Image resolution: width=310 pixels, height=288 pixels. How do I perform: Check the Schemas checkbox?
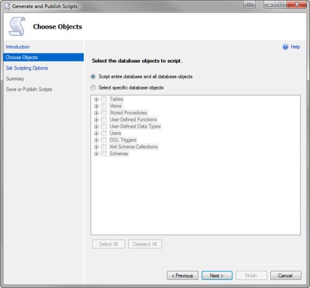(104, 153)
